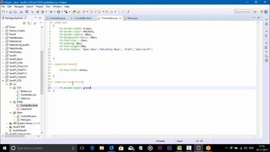Fold the .combo-box rule at line 1
This screenshot has height=152, width=270.
[x=51, y=22]
